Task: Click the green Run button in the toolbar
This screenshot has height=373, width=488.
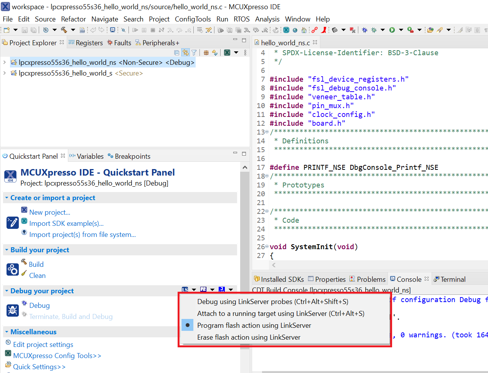Action: (392, 30)
